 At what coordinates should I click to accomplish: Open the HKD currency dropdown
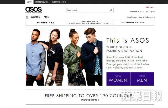(152, 7)
